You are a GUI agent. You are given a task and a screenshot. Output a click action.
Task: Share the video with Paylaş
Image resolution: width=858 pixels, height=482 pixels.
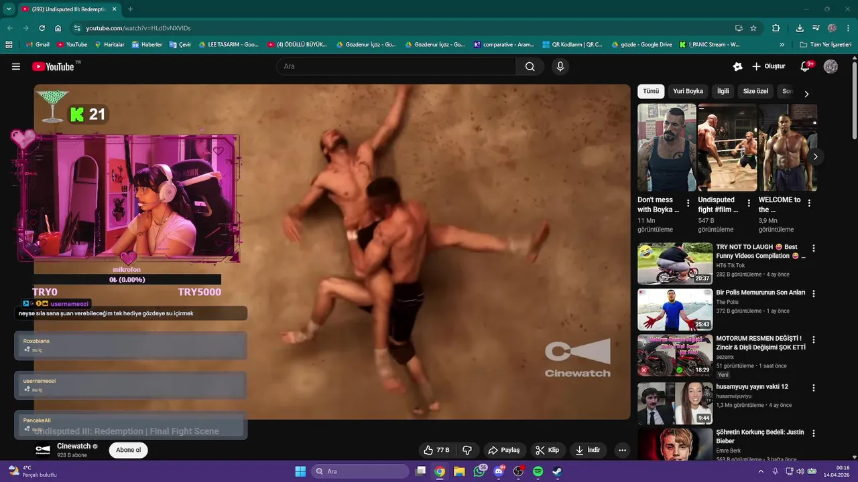pos(504,450)
